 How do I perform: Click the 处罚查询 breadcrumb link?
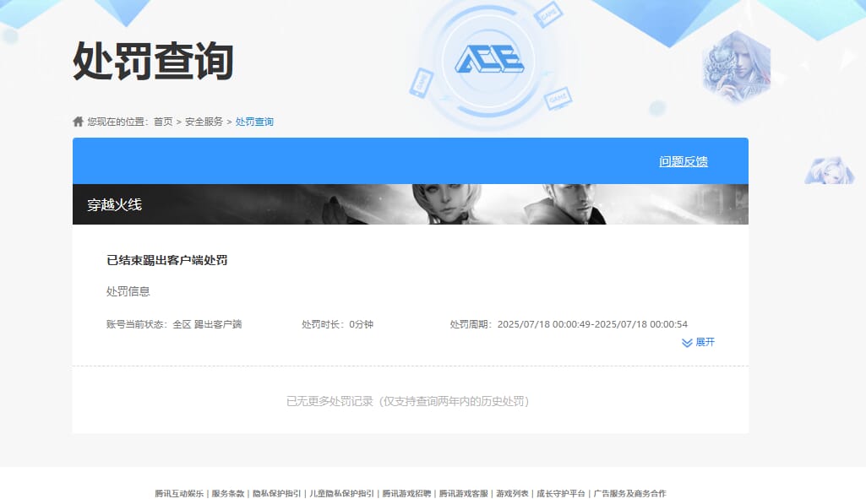[x=254, y=121]
